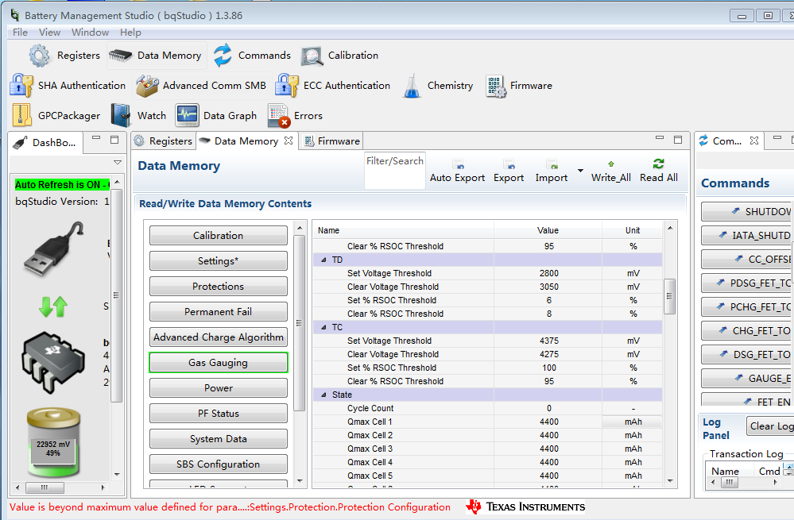The width and height of the screenshot is (794, 520).
Task: Select the TC Set Voltage Threshold value 4375
Action: point(548,341)
